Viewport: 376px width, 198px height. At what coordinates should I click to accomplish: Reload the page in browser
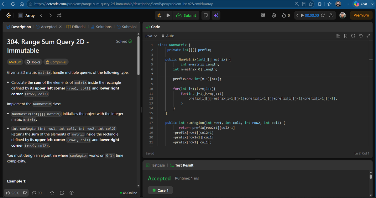[13, 4]
